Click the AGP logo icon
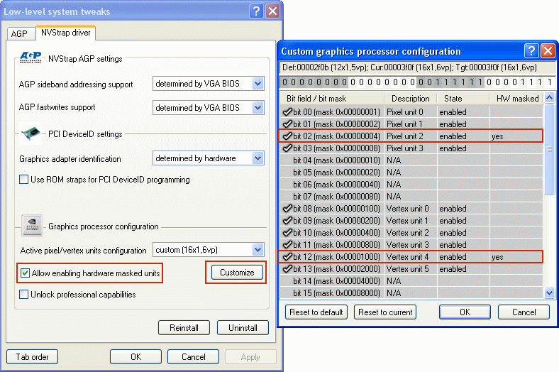 (x=31, y=57)
